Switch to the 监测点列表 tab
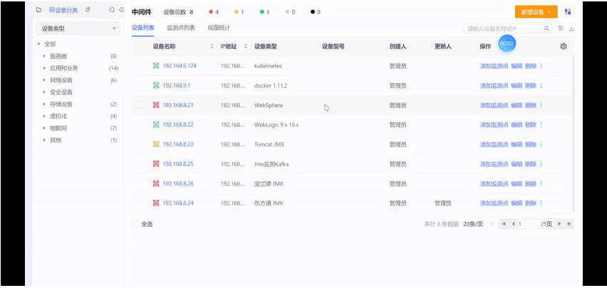The width and height of the screenshot is (607, 288). tap(181, 28)
